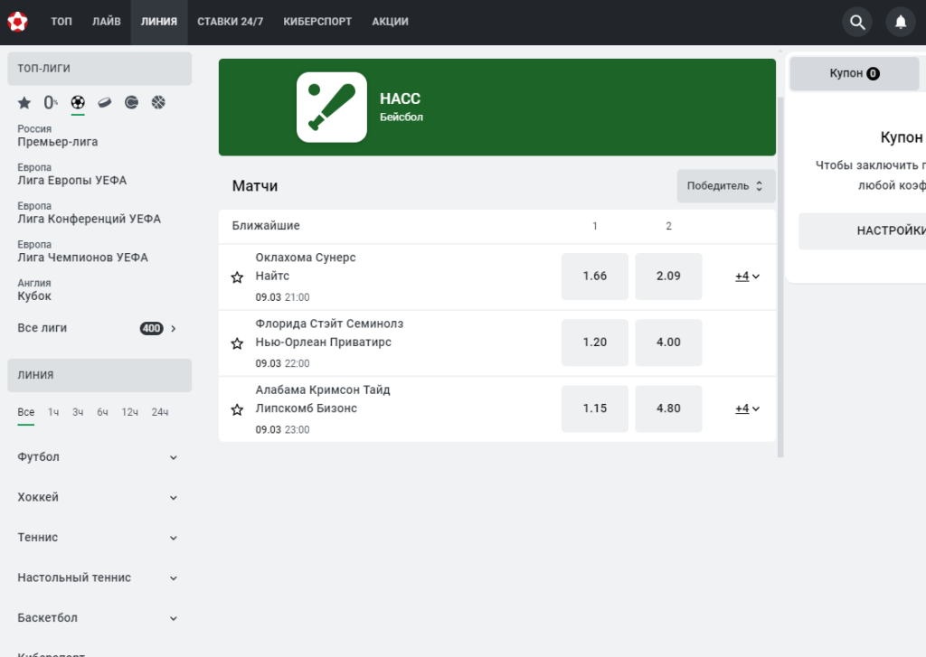The image size is (926, 657).
Task: Open the АКЦИИ tab
Action: point(390,22)
